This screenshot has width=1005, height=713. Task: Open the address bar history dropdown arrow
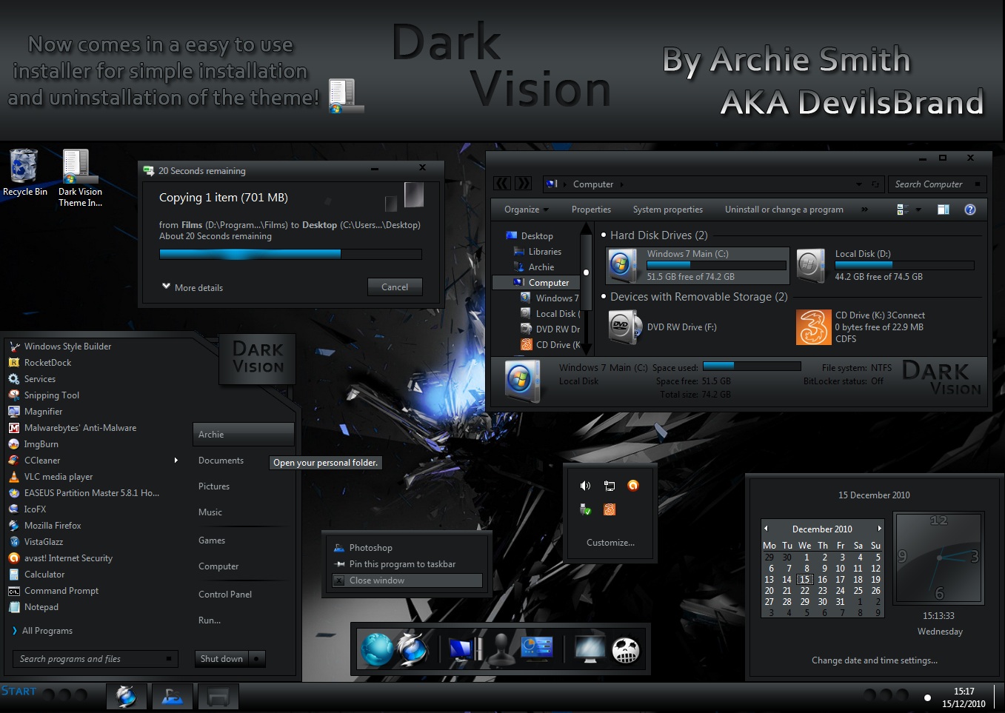(x=859, y=184)
